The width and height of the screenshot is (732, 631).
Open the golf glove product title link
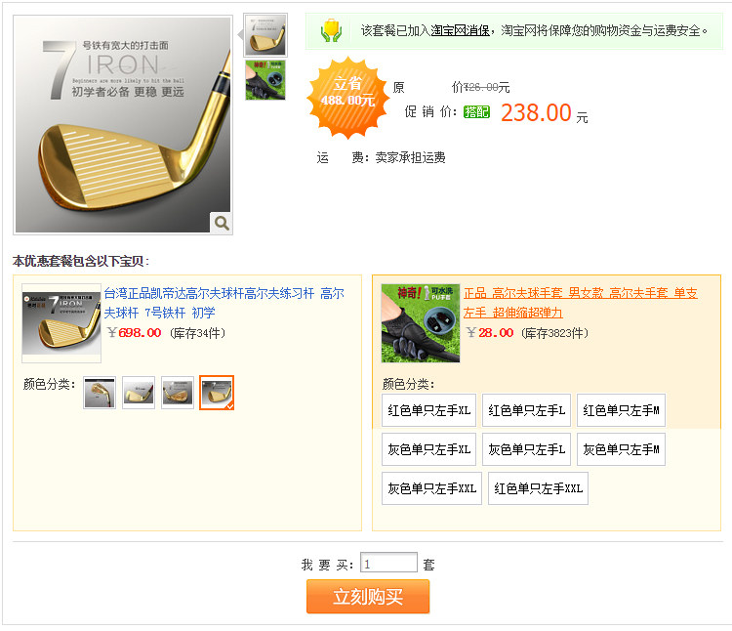click(x=581, y=303)
